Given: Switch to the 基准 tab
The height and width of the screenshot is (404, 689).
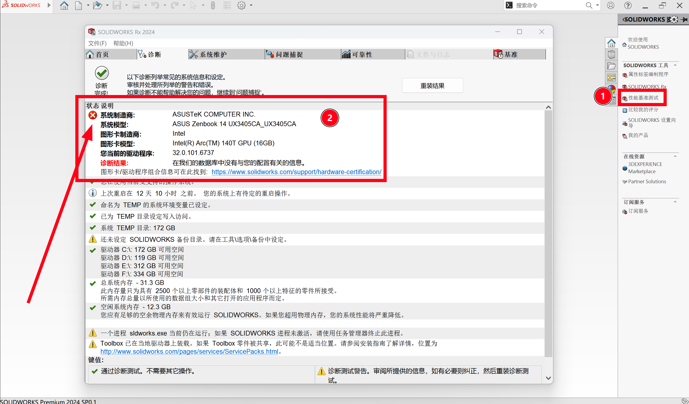Looking at the screenshot, I should click(x=520, y=54).
